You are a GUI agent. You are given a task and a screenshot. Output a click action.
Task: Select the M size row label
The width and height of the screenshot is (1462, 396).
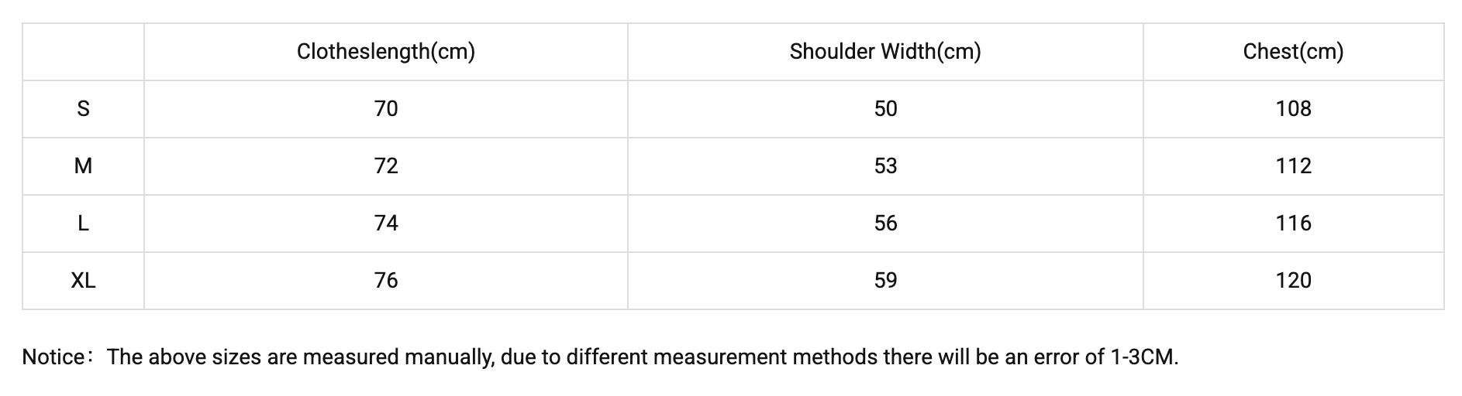point(83,166)
